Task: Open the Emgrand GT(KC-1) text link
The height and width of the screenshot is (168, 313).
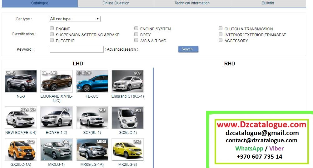Action: coord(128,96)
